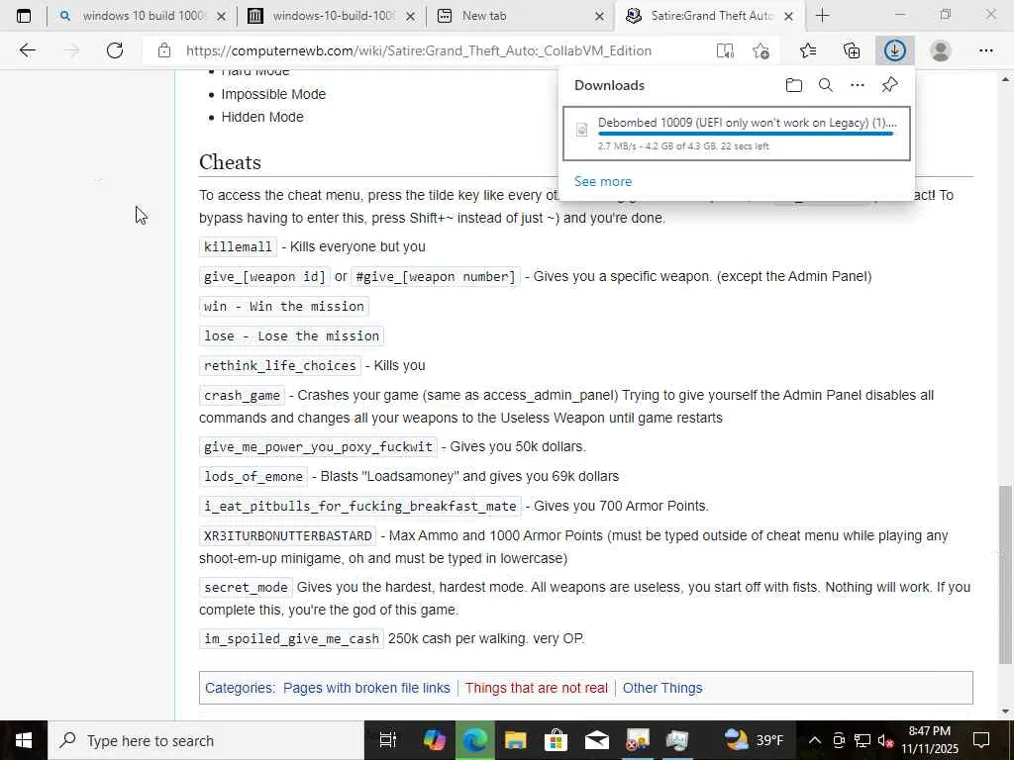The image size is (1014, 760).
Task: Open Pages with broken file links category
Action: tap(366, 689)
